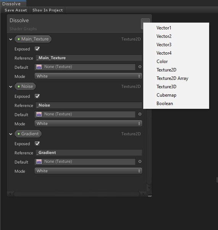Screen dimensions: 218x230
Task: Click Show In Project button
Action: [x=48, y=10]
